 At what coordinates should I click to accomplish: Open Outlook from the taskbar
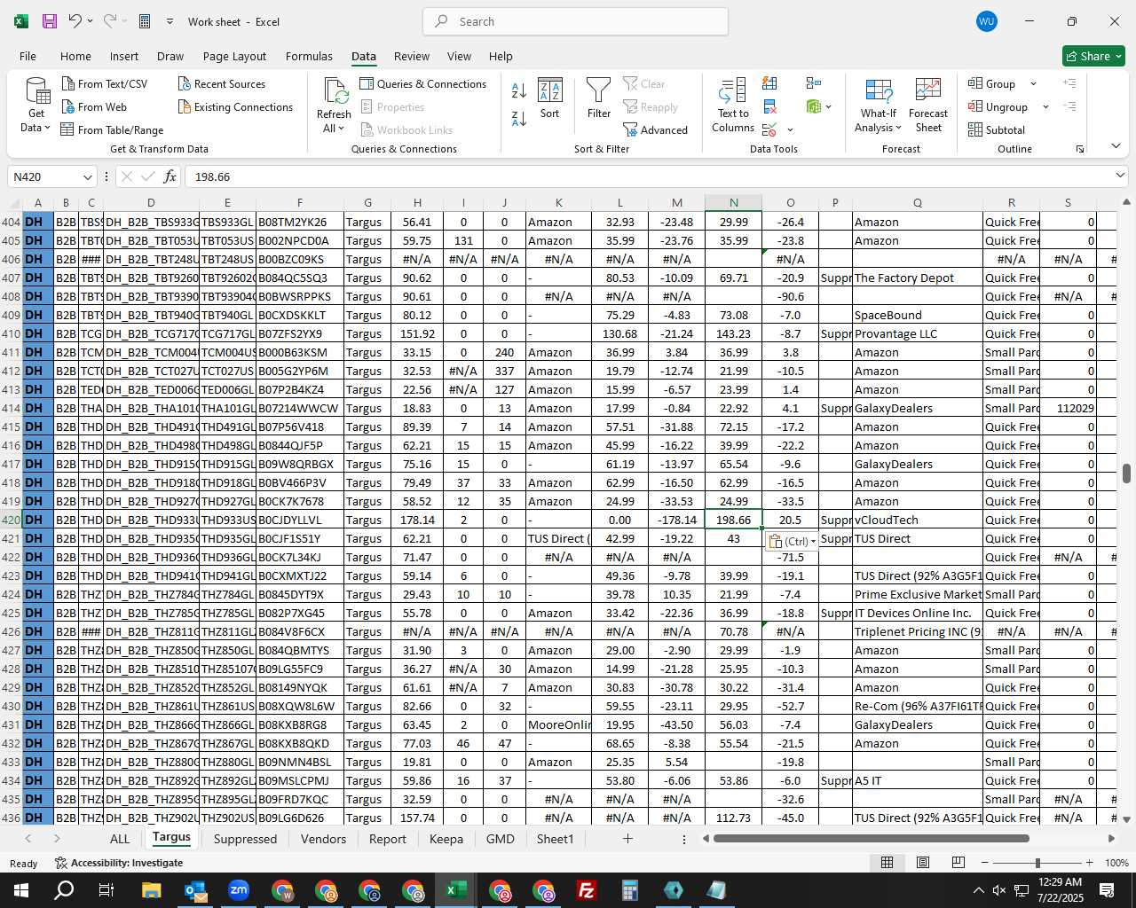pos(195,890)
